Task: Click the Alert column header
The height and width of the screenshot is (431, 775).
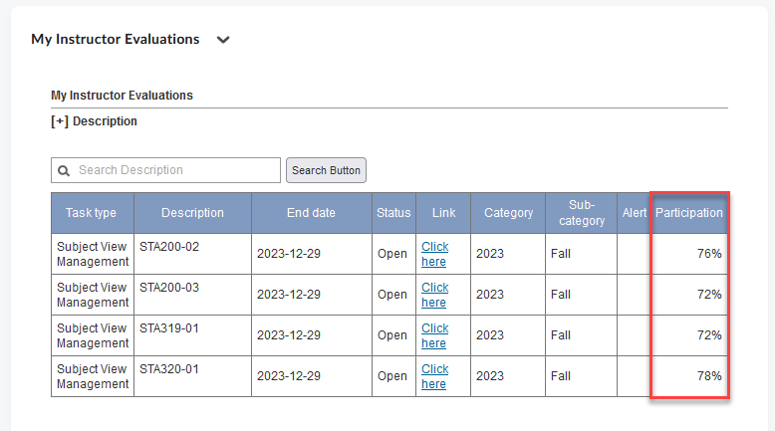Action: click(635, 213)
